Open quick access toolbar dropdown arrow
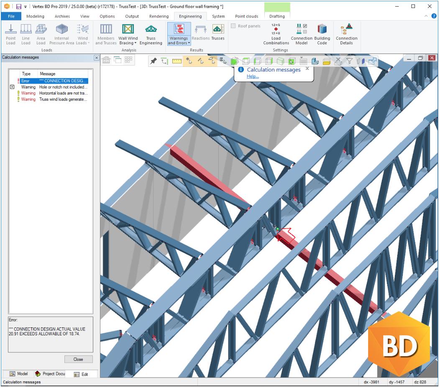The image size is (440, 388). click(25, 6)
